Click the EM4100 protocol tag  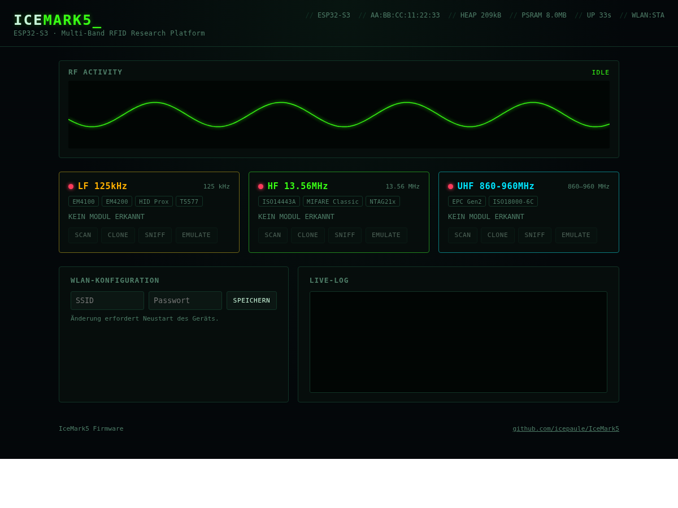(84, 202)
